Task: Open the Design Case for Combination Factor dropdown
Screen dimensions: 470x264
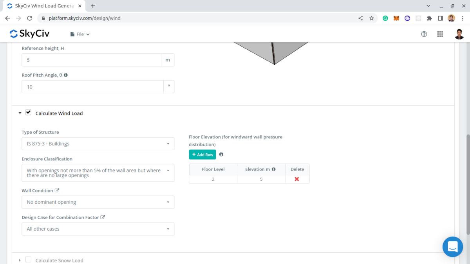Action: (98, 229)
